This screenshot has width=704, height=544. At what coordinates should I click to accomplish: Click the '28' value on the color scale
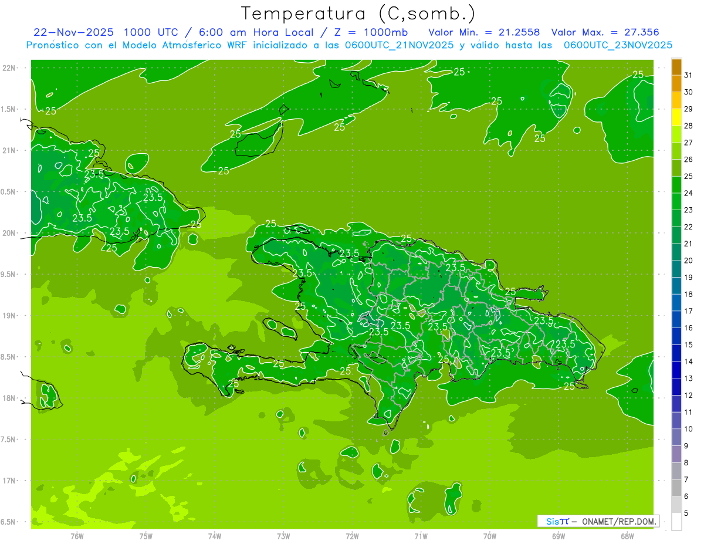689,126
